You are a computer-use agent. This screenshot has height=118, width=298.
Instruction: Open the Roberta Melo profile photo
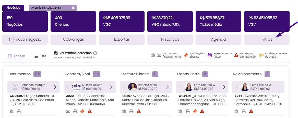133,87
